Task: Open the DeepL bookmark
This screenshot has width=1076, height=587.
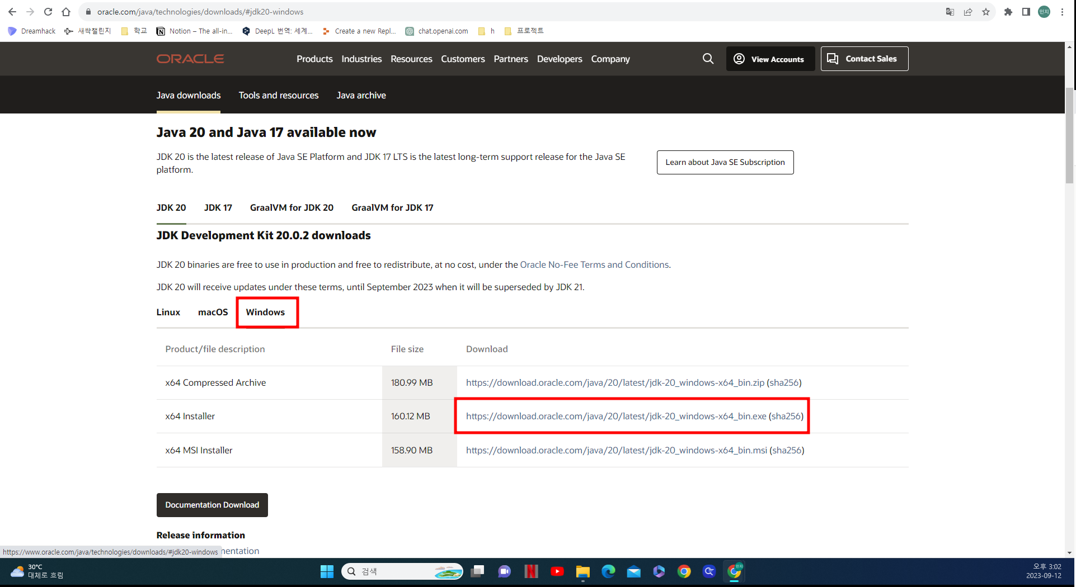Action: pos(277,31)
